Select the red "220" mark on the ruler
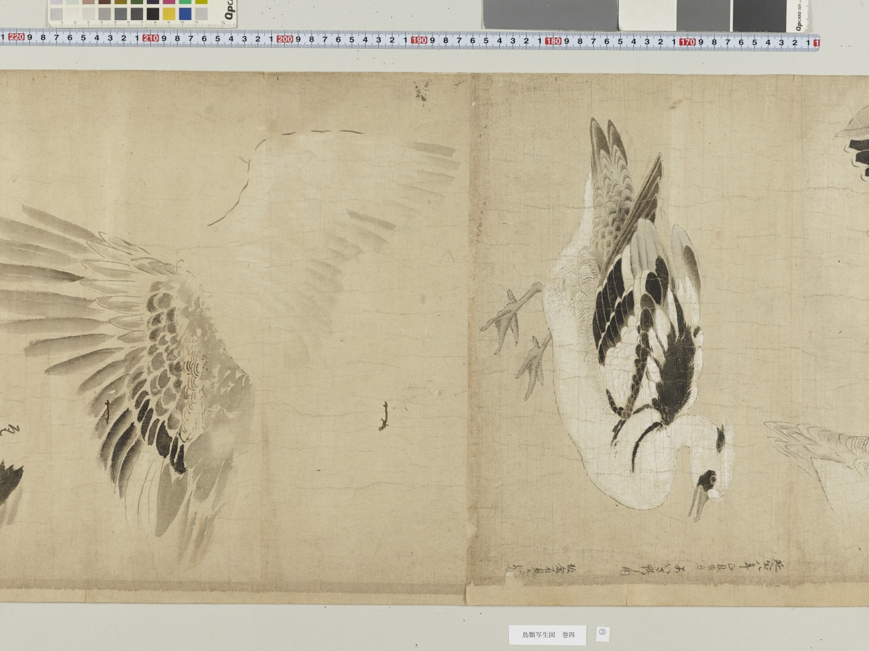The image size is (869, 651). [17, 38]
